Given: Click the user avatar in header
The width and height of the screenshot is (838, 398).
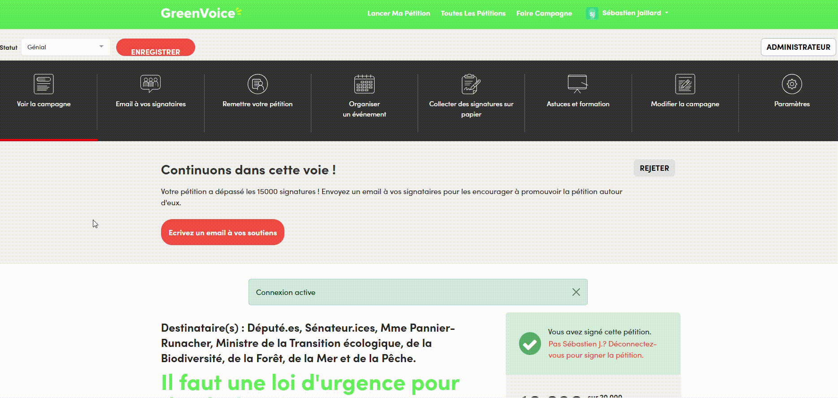Looking at the screenshot, I should coord(592,13).
